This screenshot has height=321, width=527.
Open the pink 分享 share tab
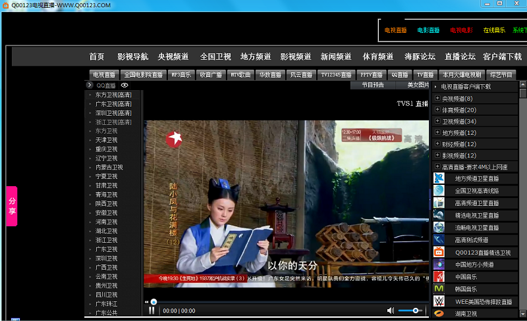pyautogui.click(x=12, y=206)
